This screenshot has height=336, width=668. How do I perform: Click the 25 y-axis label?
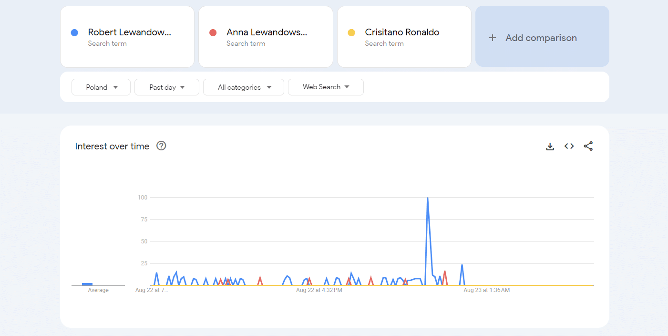click(144, 263)
